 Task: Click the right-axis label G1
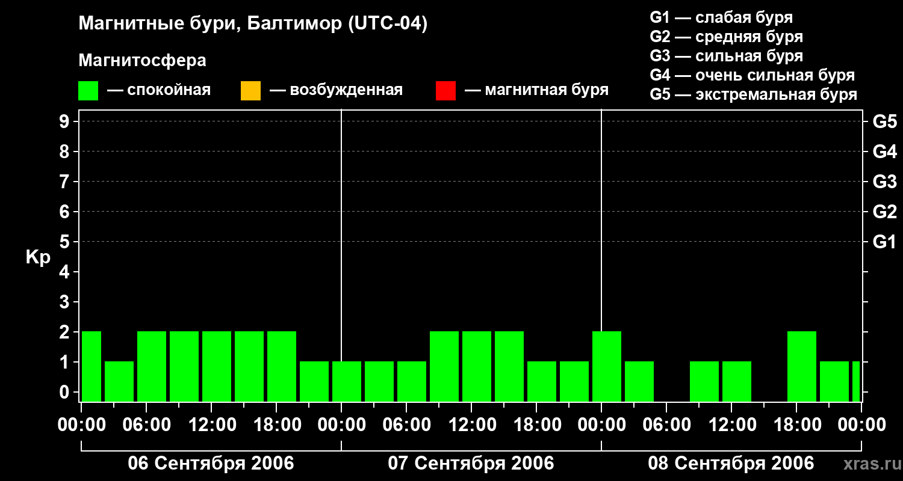(x=884, y=242)
